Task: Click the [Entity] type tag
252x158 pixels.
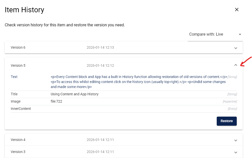Action: [x=232, y=109]
